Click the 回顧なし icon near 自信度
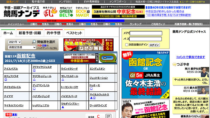 [x=108, y=116]
